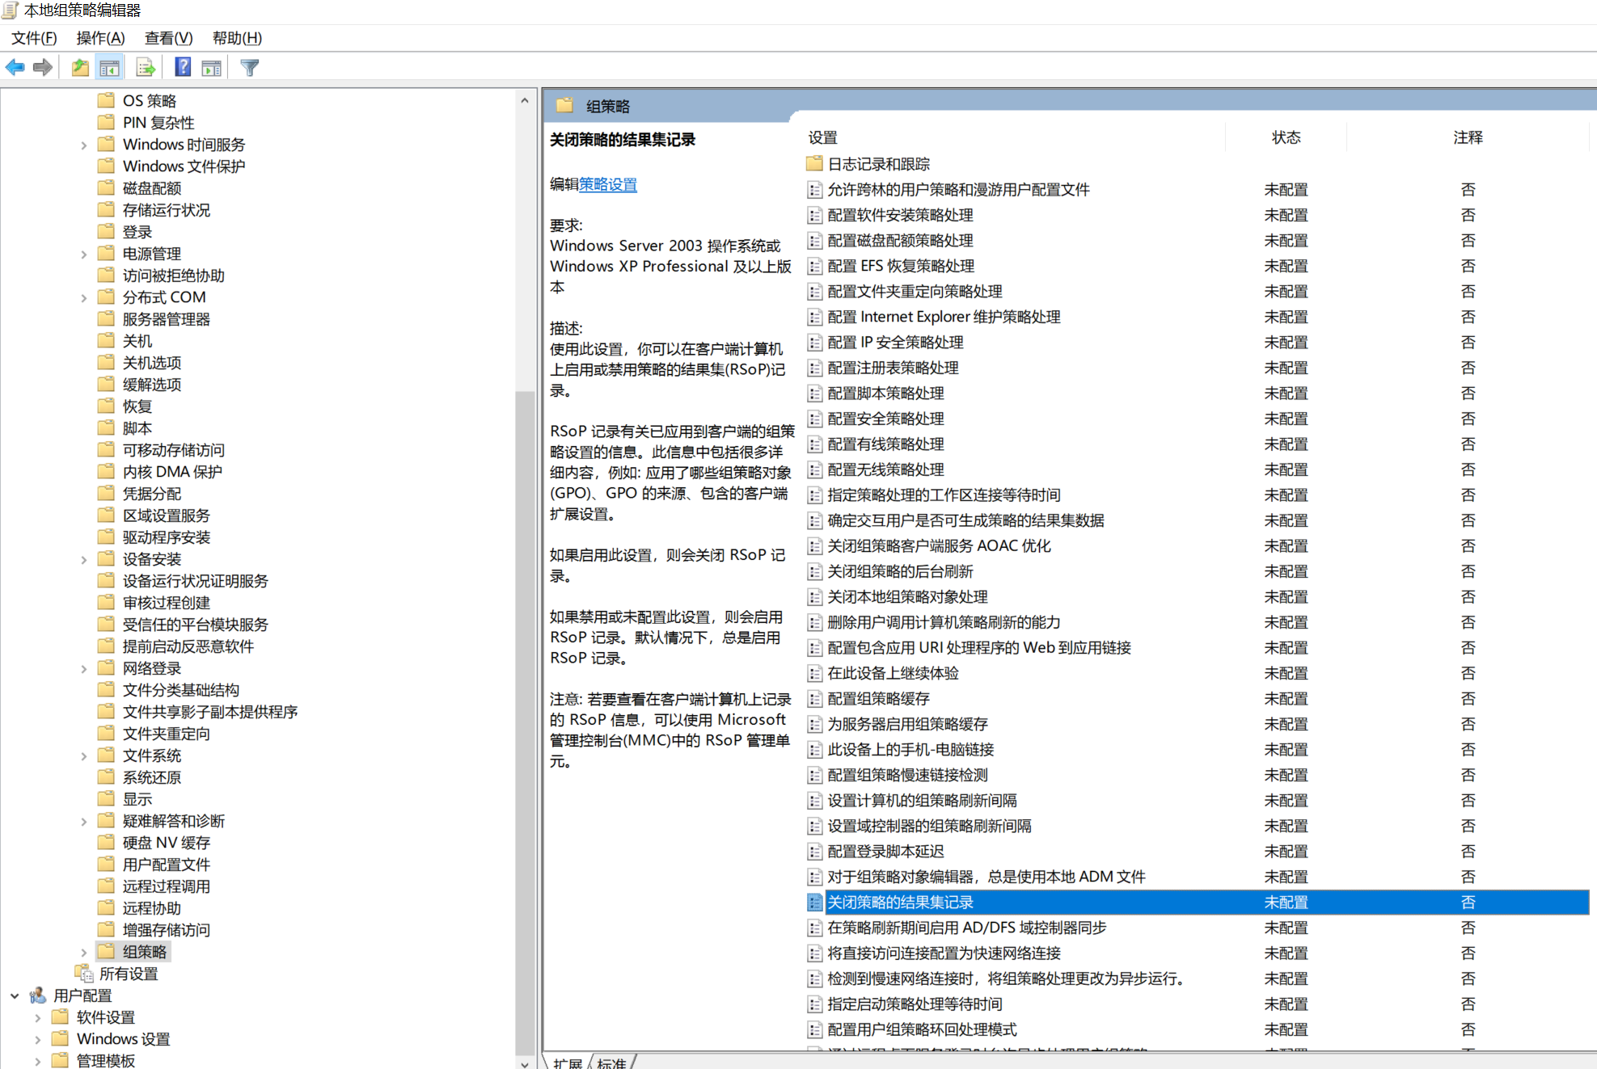Switch to the 标准 tab
Viewport: 1597px width, 1069px height.
(611, 1063)
